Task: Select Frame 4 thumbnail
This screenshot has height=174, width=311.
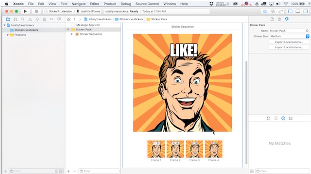Action: 214,149
